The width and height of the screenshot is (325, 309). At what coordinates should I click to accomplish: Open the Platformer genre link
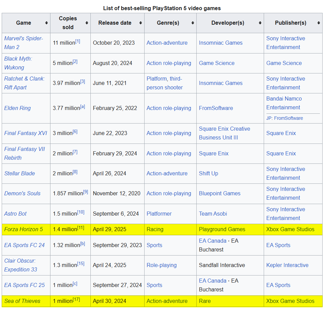(x=159, y=214)
